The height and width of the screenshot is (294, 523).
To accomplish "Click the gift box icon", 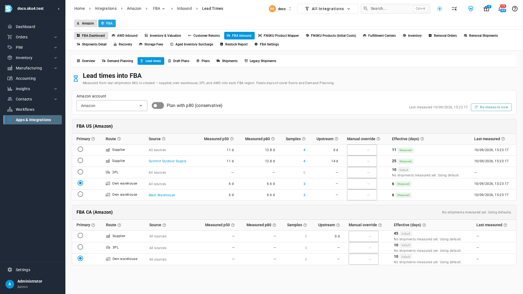I will click(486, 9).
